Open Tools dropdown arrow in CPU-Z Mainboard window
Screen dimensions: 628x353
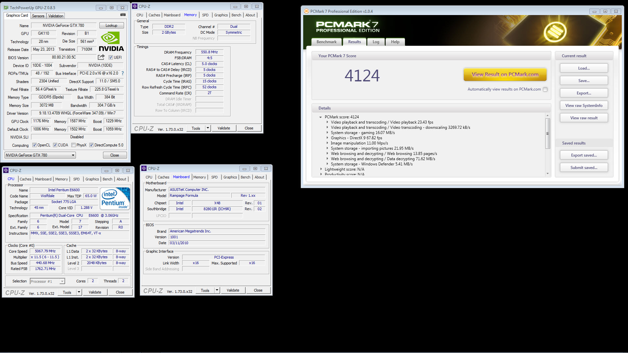(x=217, y=290)
